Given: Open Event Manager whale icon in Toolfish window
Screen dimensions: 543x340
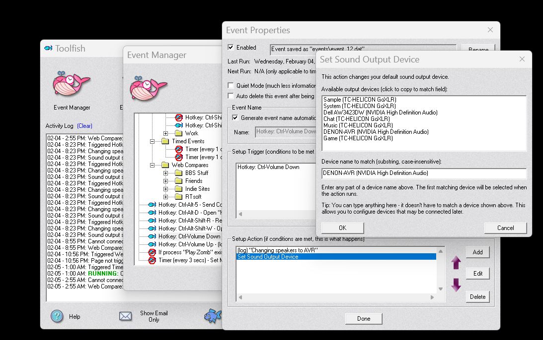Looking at the screenshot, I should pyautogui.click(x=72, y=84).
